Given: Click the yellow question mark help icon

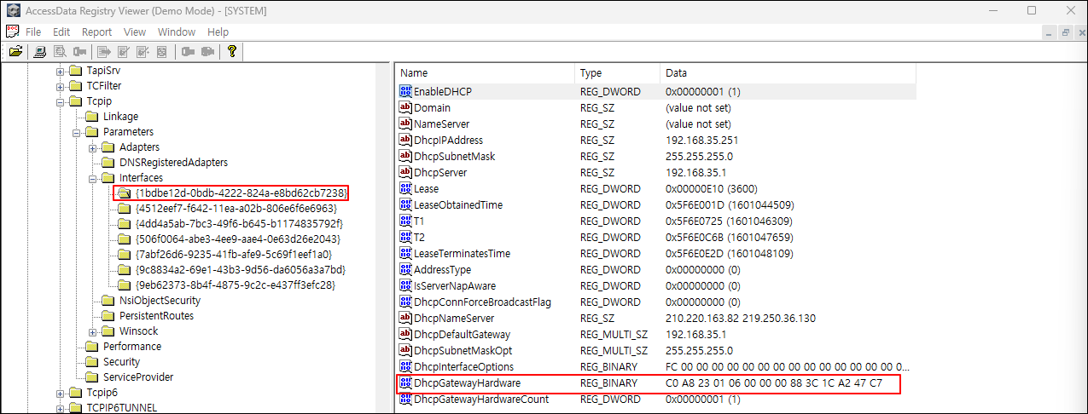Looking at the screenshot, I should pos(232,52).
